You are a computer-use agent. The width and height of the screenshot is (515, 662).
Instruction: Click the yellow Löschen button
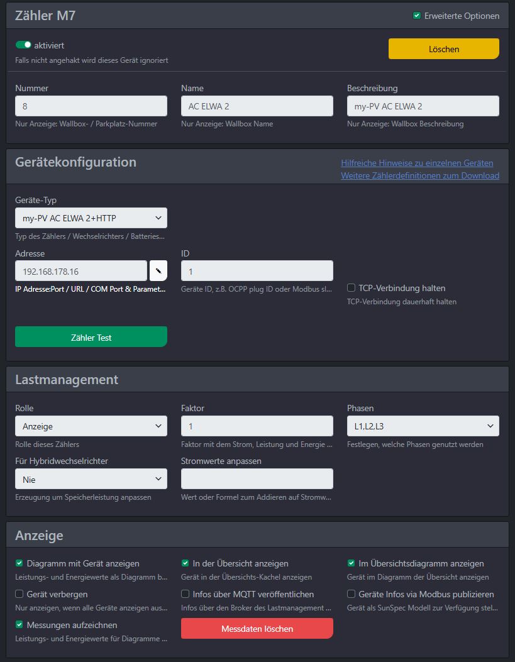(444, 49)
